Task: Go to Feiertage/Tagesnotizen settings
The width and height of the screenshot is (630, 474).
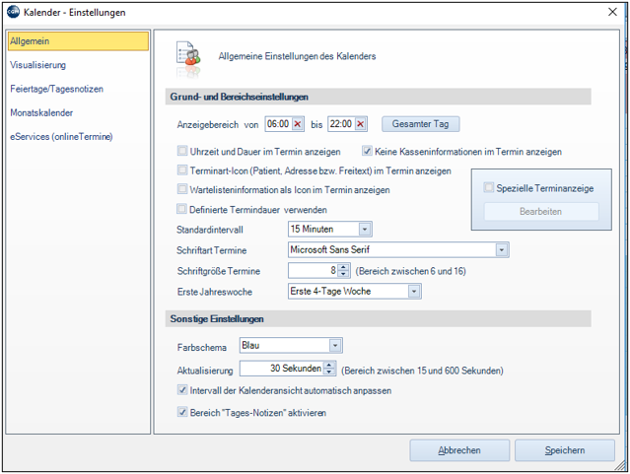Action: (x=56, y=89)
